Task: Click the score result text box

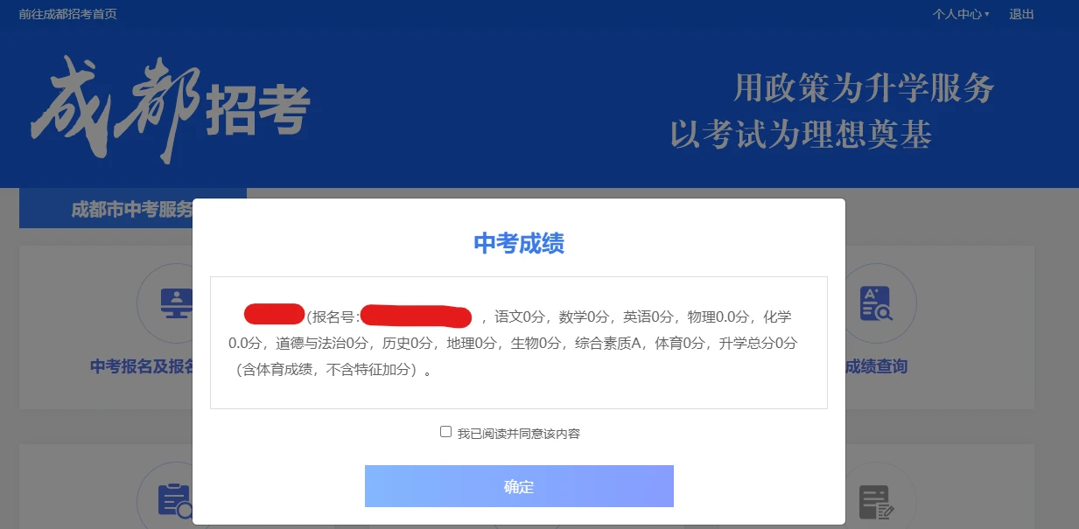Action: click(x=519, y=343)
